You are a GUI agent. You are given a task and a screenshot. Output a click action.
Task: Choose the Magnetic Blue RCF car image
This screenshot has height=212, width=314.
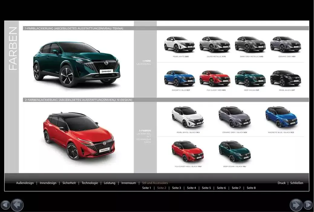(x=179, y=78)
